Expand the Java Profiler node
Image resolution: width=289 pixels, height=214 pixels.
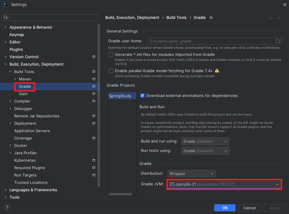10,153
